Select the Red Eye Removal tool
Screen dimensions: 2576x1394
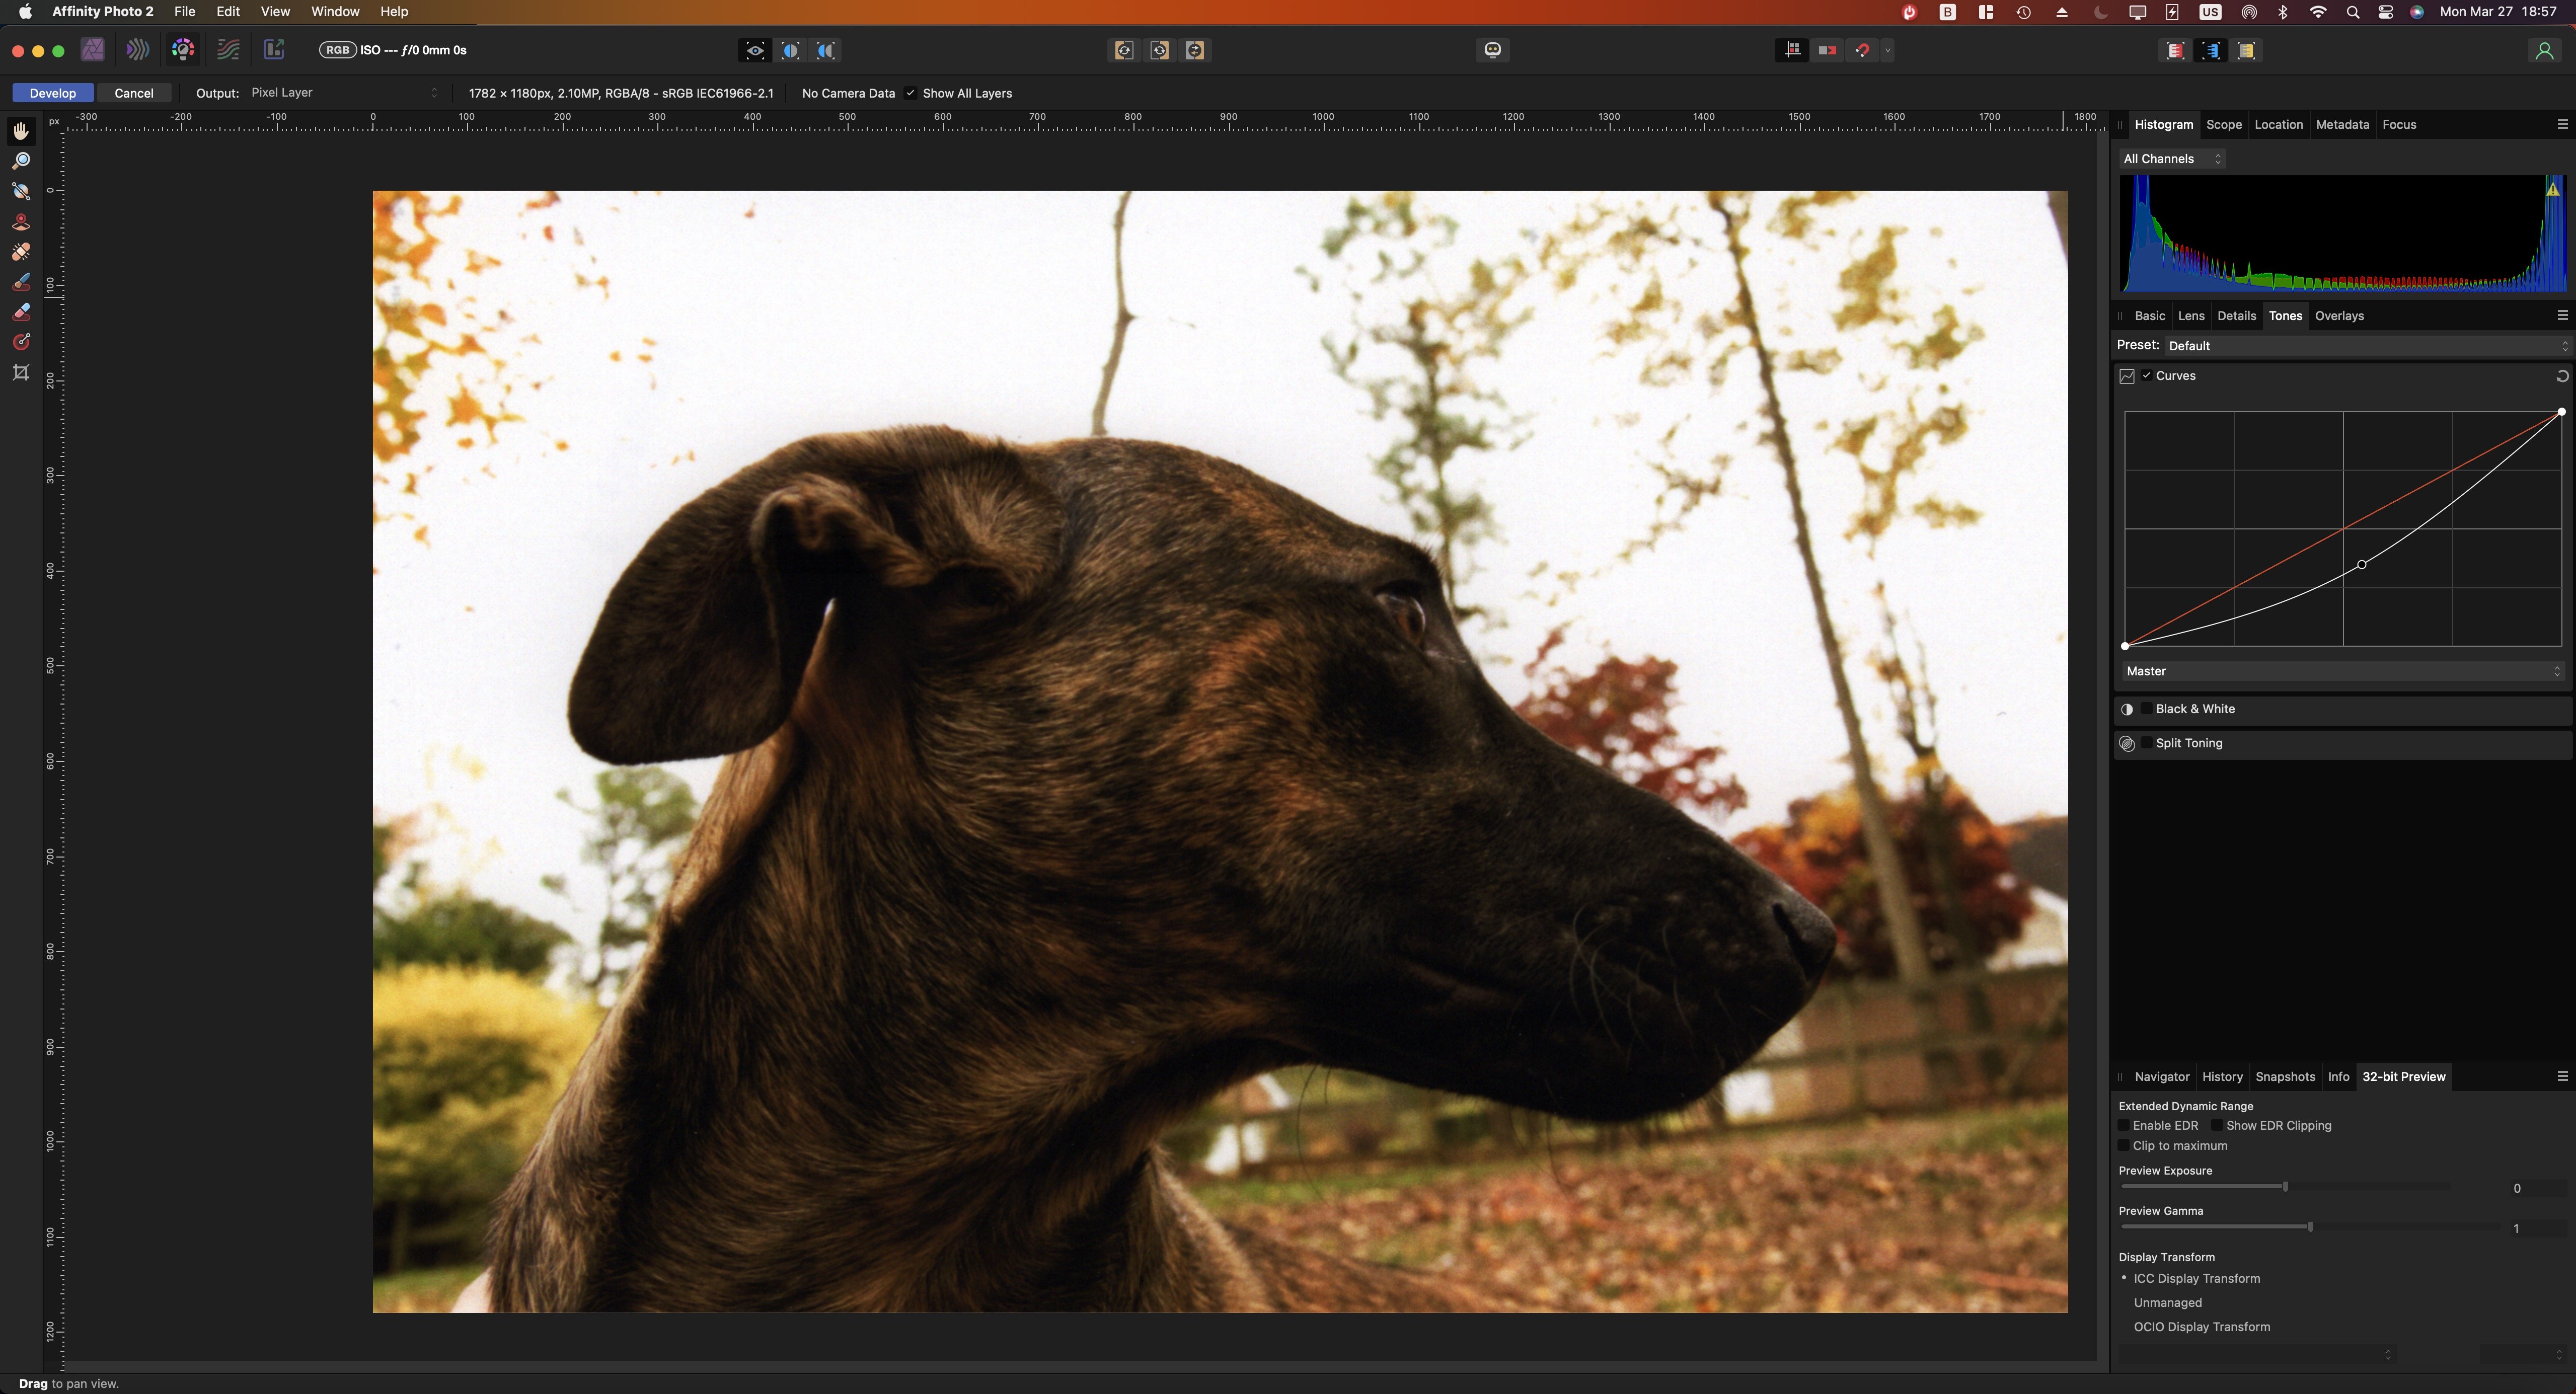[x=21, y=222]
